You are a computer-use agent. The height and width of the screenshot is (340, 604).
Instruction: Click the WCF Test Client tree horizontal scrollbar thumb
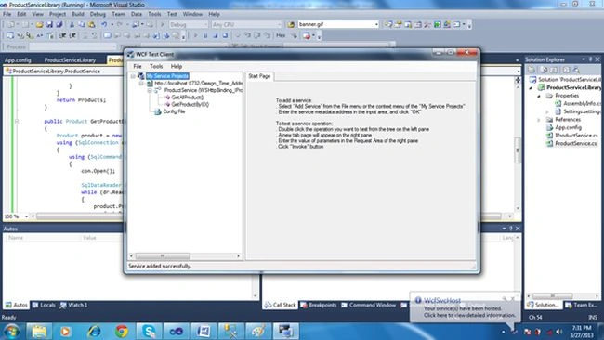163,256
